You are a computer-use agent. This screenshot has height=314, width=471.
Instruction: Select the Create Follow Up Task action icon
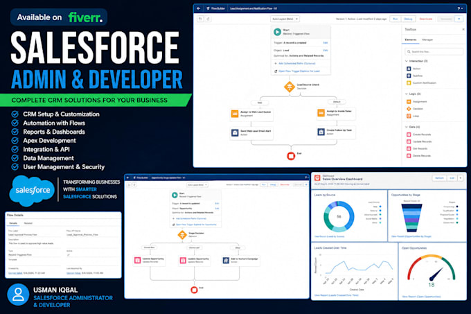(x=321, y=132)
